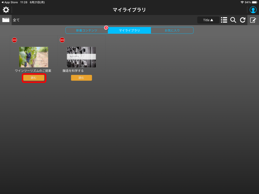259x194 pixels.
Task: Tap the grape vineyard cover thumbnail
Action: tap(34, 57)
